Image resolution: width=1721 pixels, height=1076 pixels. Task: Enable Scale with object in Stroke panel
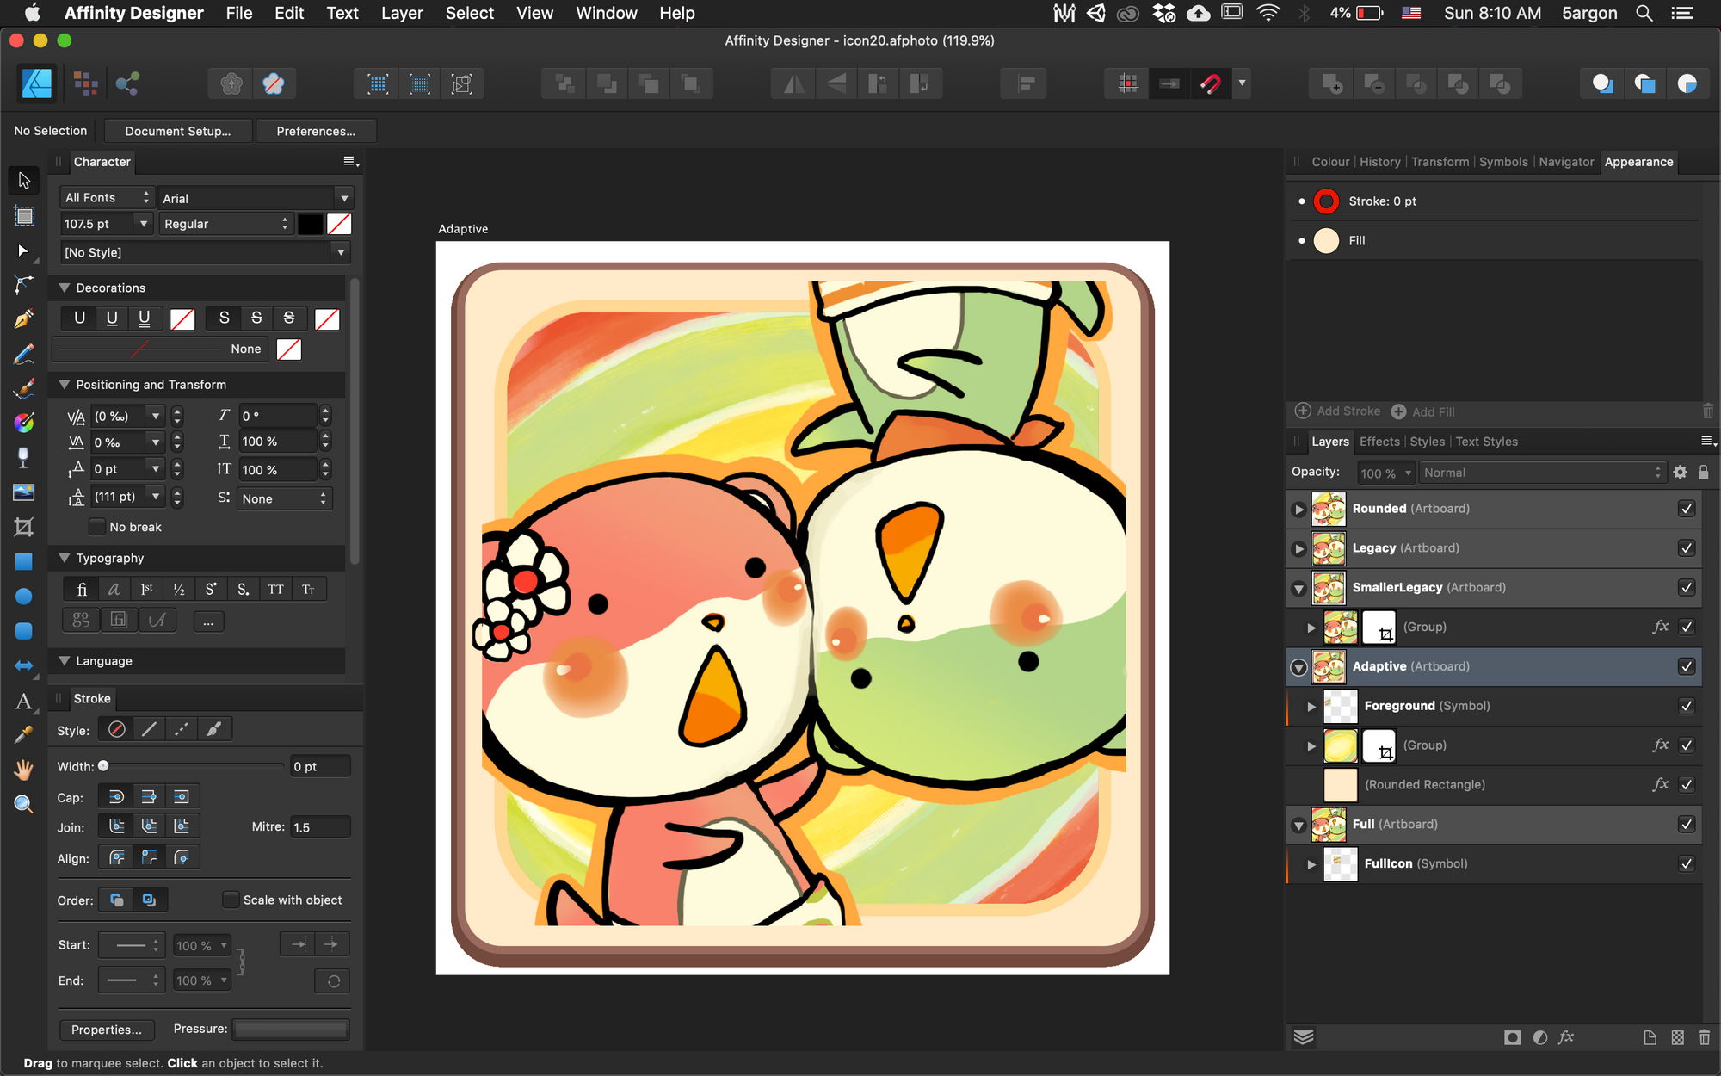[231, 900]
